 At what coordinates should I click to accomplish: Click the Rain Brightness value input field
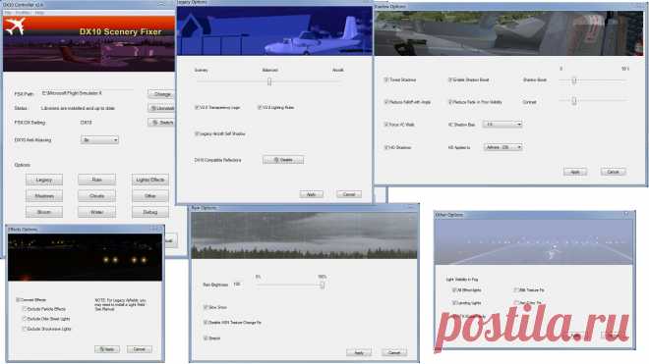pos(238,285)
